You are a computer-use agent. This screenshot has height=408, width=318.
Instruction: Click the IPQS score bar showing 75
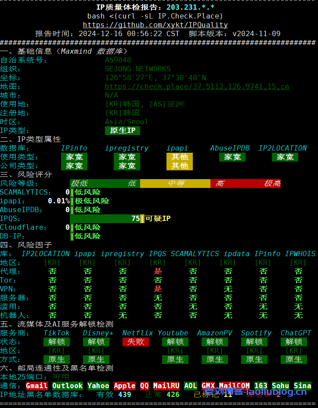coord(107,218)
